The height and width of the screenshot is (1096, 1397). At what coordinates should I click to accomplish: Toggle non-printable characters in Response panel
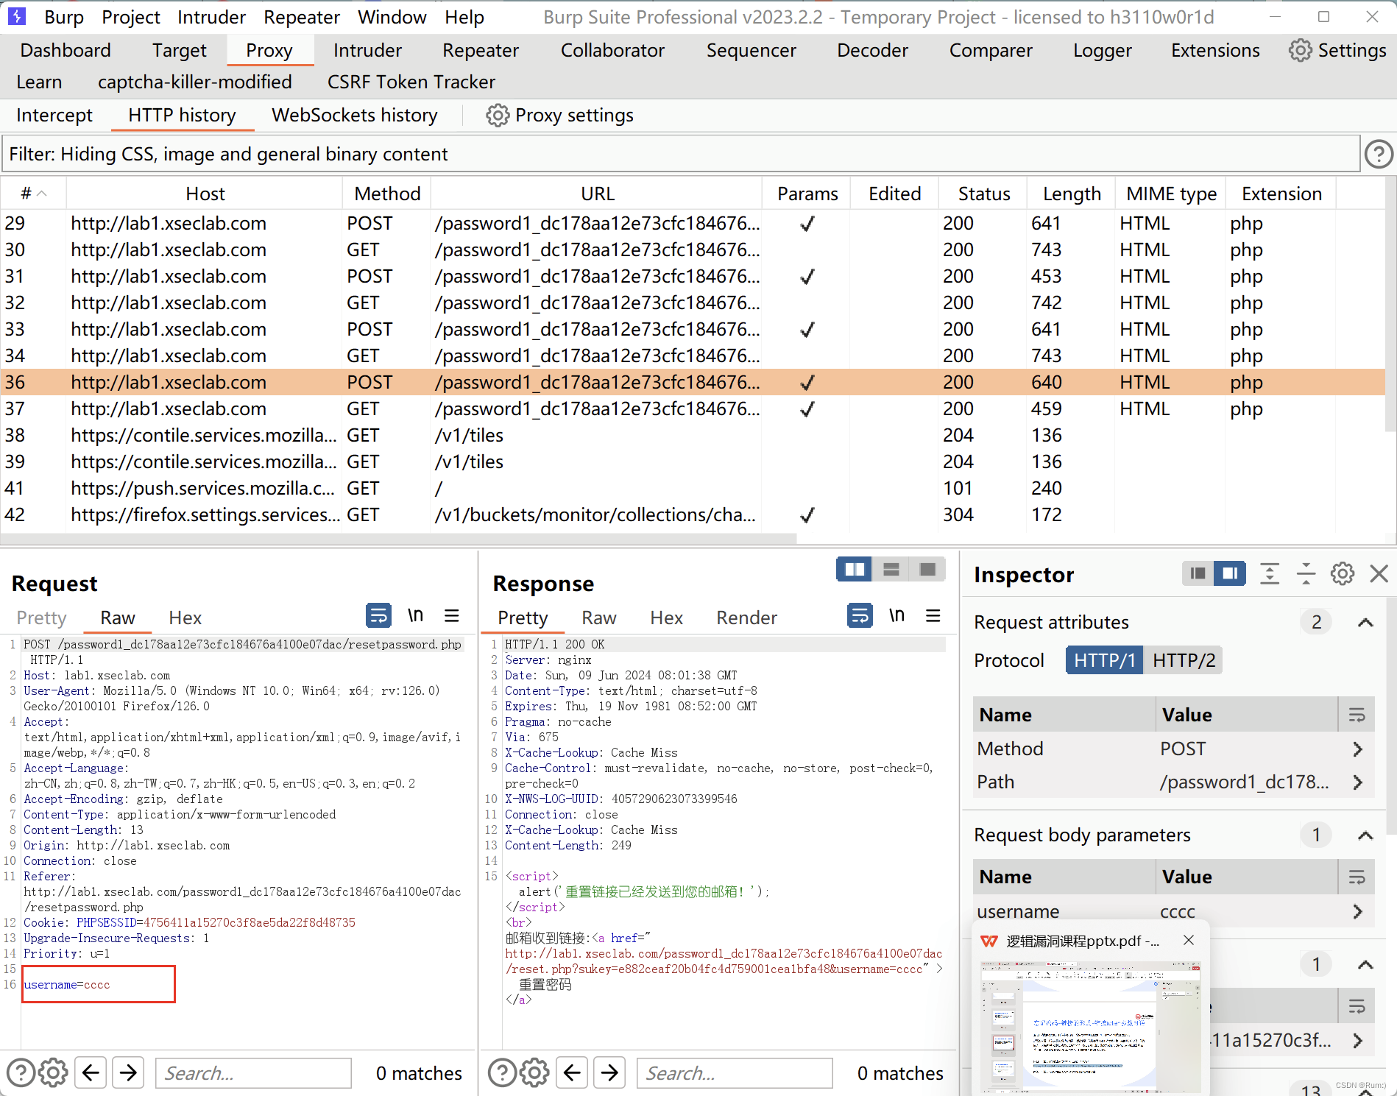pyautogui.click(x=896, y=615)
